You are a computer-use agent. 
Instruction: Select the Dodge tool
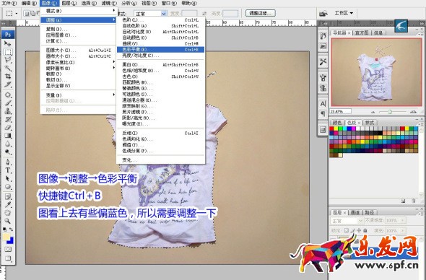[x=8, y=152]
